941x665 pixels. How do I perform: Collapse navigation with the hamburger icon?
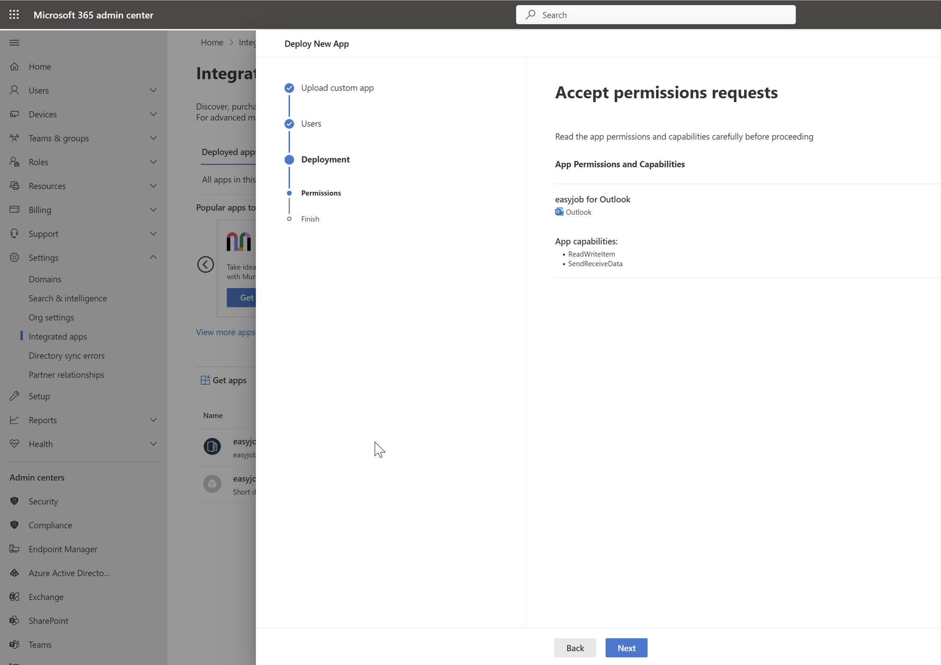(14, 42)
